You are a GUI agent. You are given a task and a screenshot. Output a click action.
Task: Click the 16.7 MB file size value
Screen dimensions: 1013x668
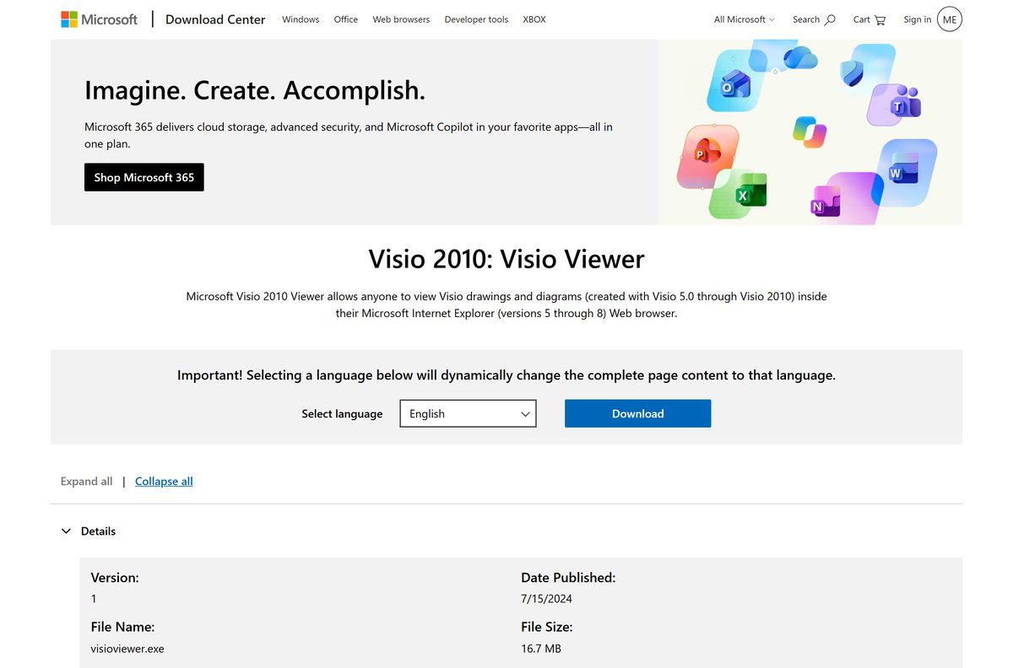(541, 649)
